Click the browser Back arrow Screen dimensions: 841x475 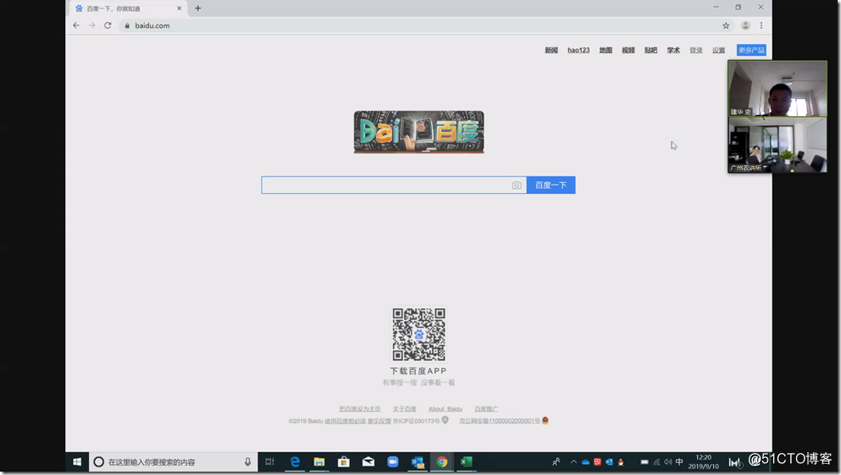pyautogui.click(x=76, y=25)
